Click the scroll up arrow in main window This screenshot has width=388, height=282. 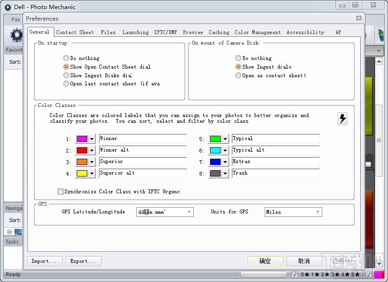coord(379,61)
